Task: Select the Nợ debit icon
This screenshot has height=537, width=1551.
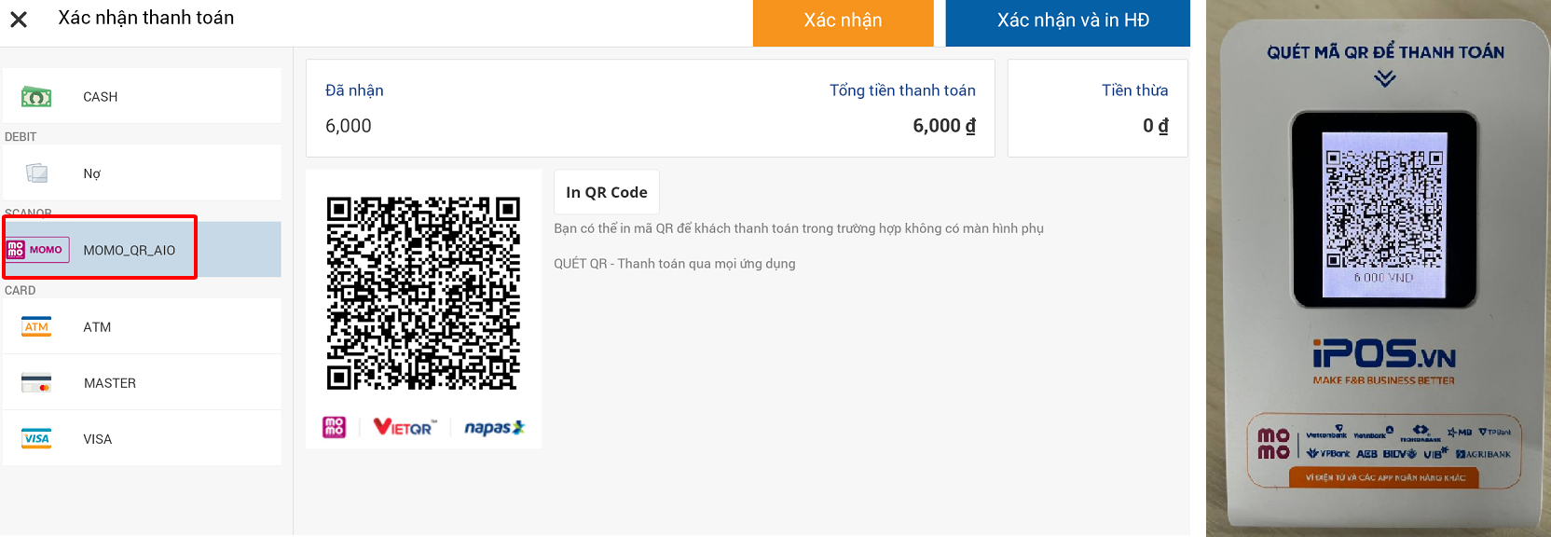Action: tap(37, 173)
